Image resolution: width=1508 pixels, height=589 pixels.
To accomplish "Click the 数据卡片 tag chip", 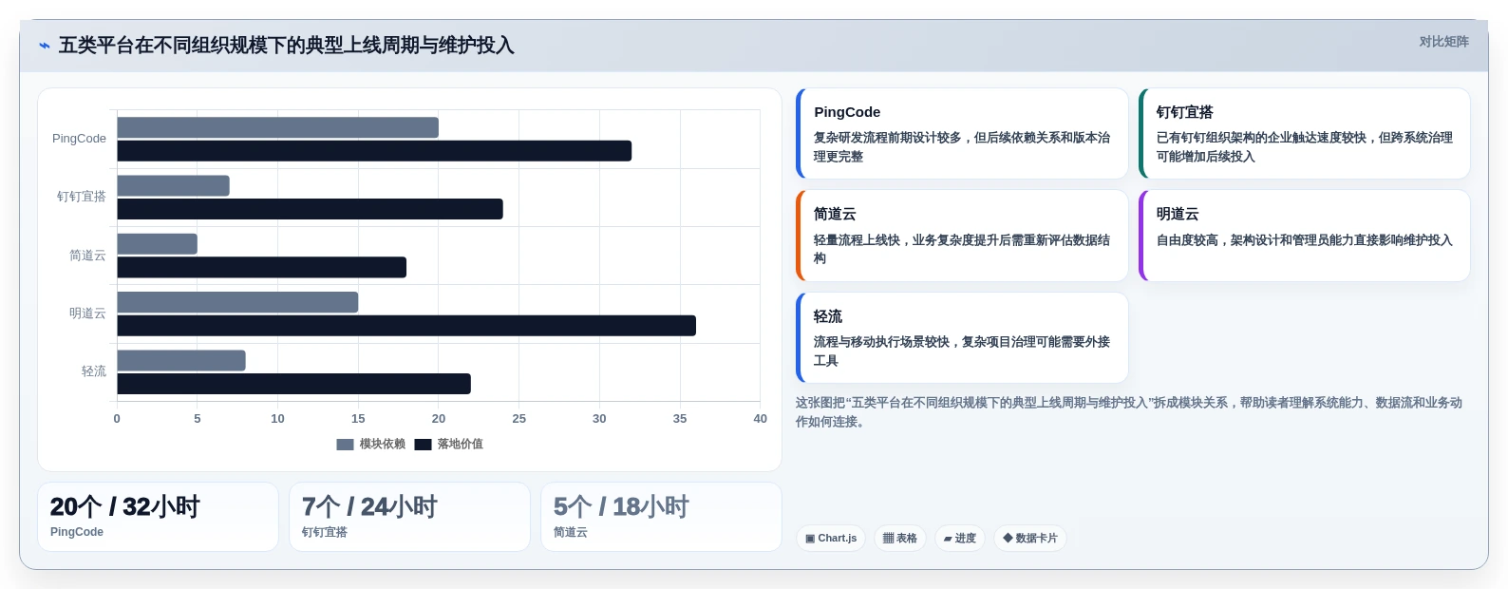I will click(x=1030, y=539).
